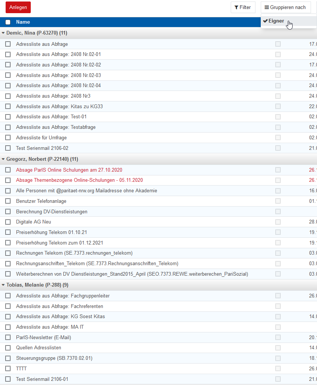This screenshot has height=385, width=317.
Task: Open the Digitale AG Neu entry
Action: [x=33, y=222]
